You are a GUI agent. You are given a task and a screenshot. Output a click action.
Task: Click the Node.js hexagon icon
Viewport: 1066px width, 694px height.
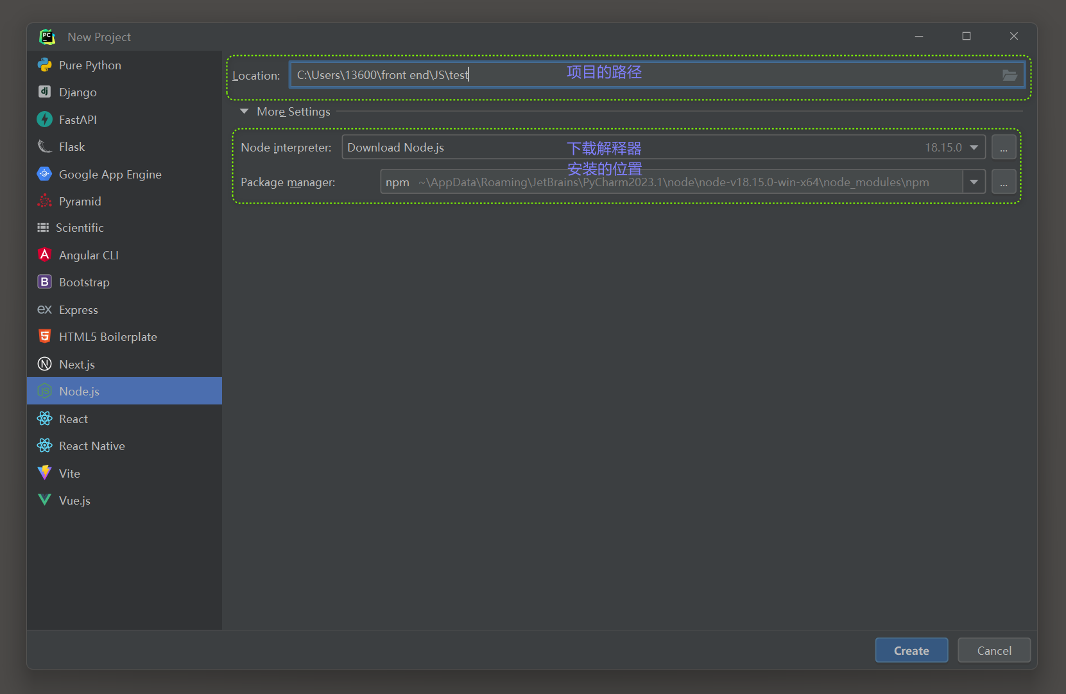click(44, 391)
